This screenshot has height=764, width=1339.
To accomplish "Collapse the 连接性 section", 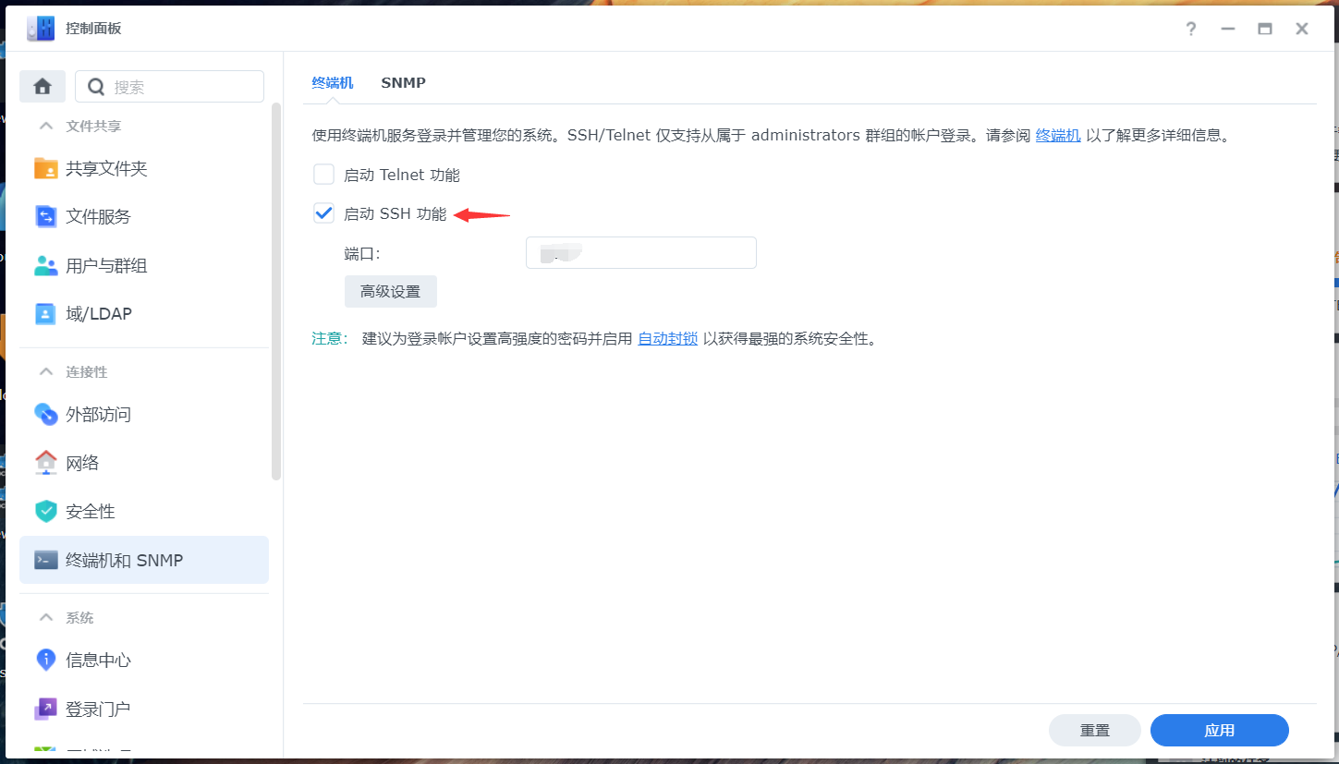I will 45,371.
